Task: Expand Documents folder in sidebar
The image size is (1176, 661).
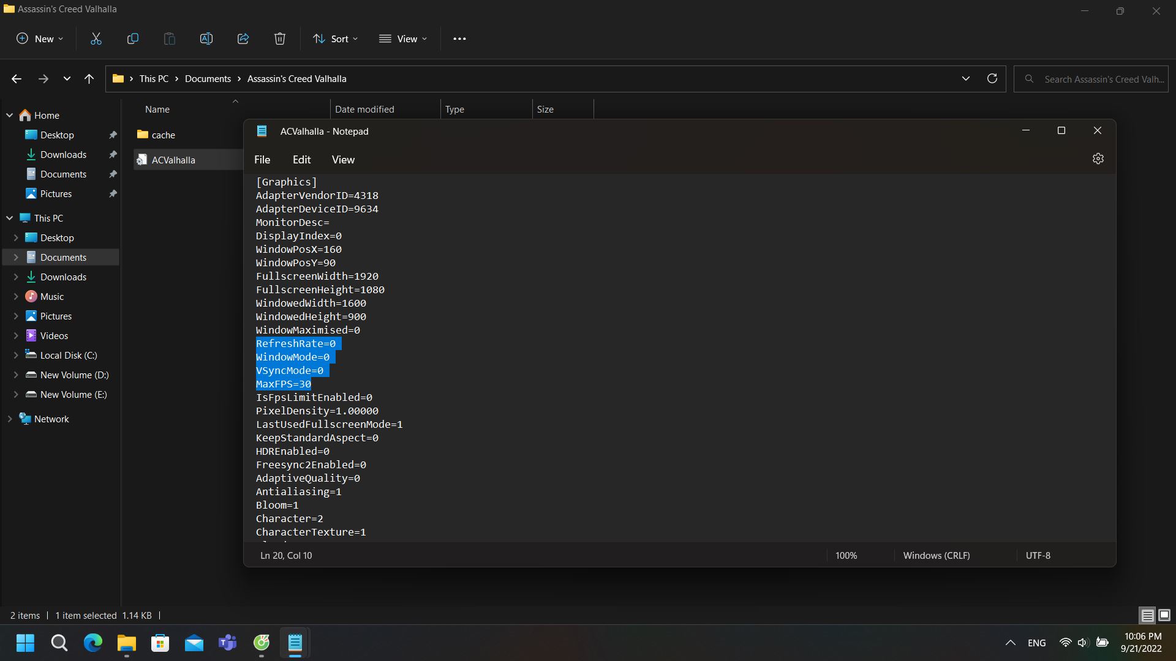Action: pos(16,256)
